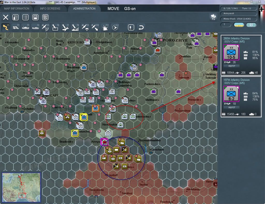Select the German unit at Krivoi Rog
The height and width of the screenshot is (204, 265).
[x=87, y=42]
